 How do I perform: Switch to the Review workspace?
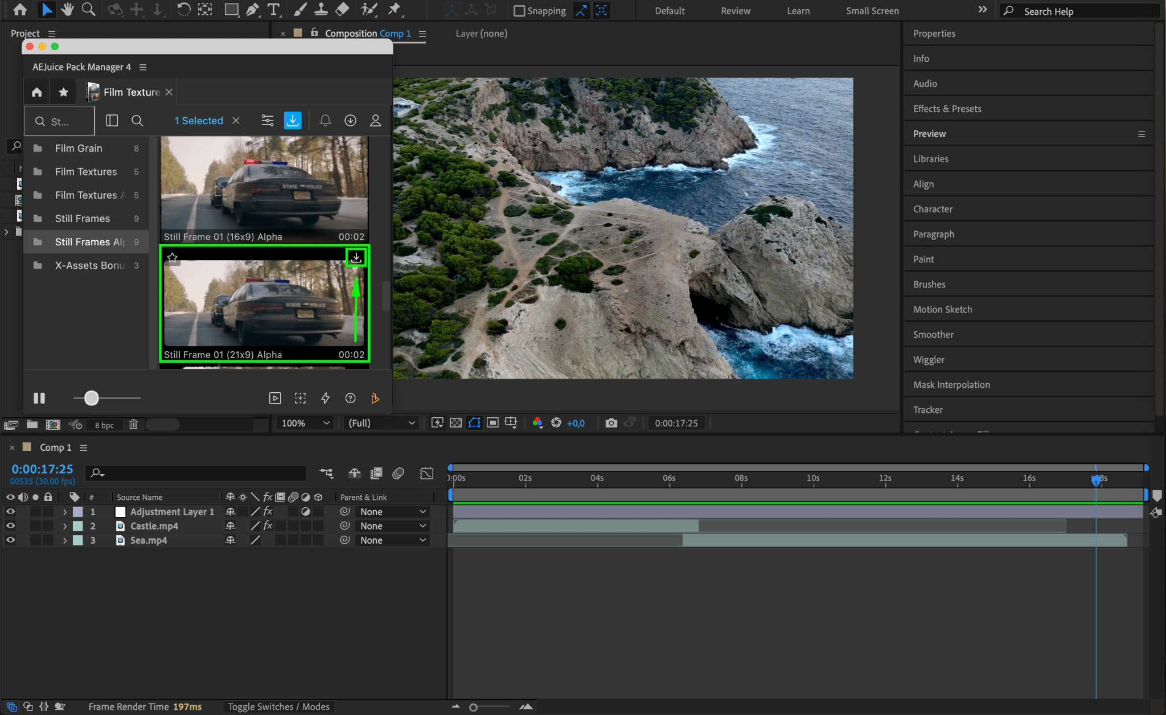[x=735, y=11]
